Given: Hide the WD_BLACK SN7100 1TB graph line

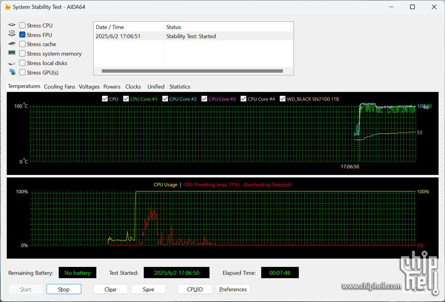Looking at the screenshot, I should click(282, 99).
